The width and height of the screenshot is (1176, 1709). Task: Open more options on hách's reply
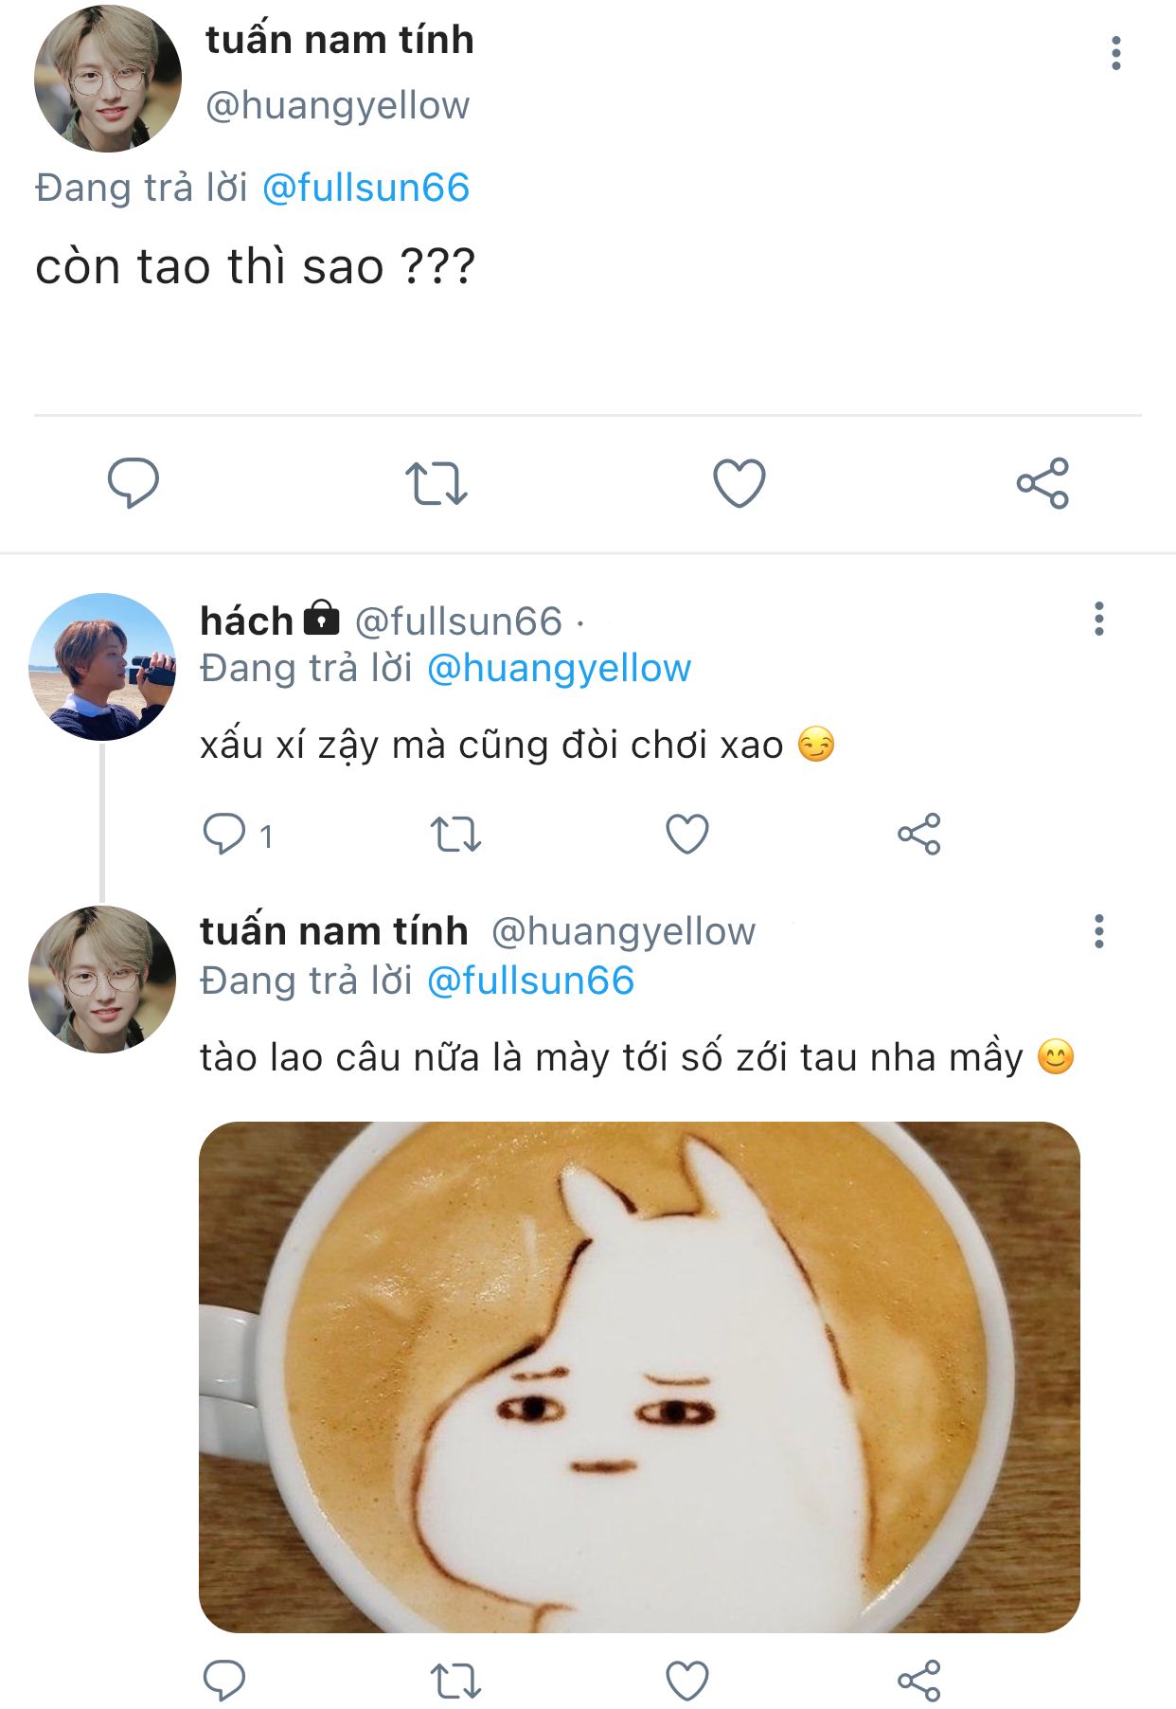[x=1098, y=619]
